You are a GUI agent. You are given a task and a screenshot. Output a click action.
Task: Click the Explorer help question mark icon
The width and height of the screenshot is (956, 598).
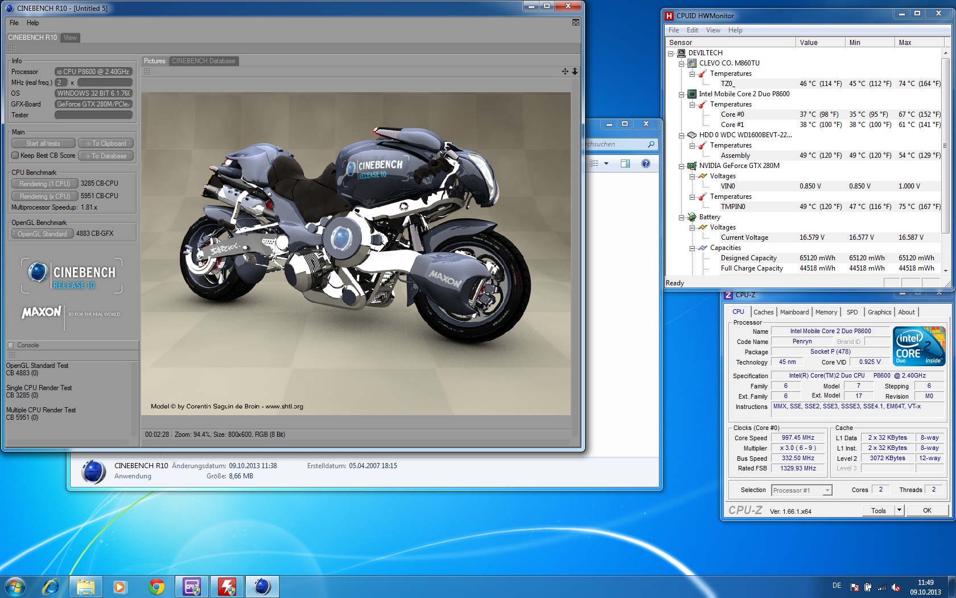tap(645, 163)
